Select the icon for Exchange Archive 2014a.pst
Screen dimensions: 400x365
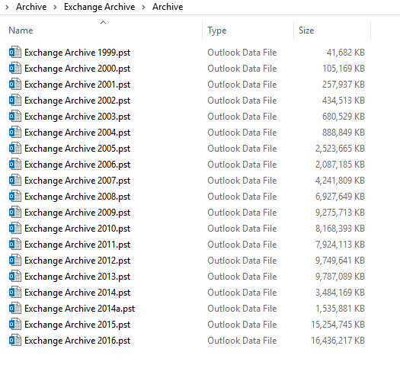pyautogui.click(x=15, y=309)
